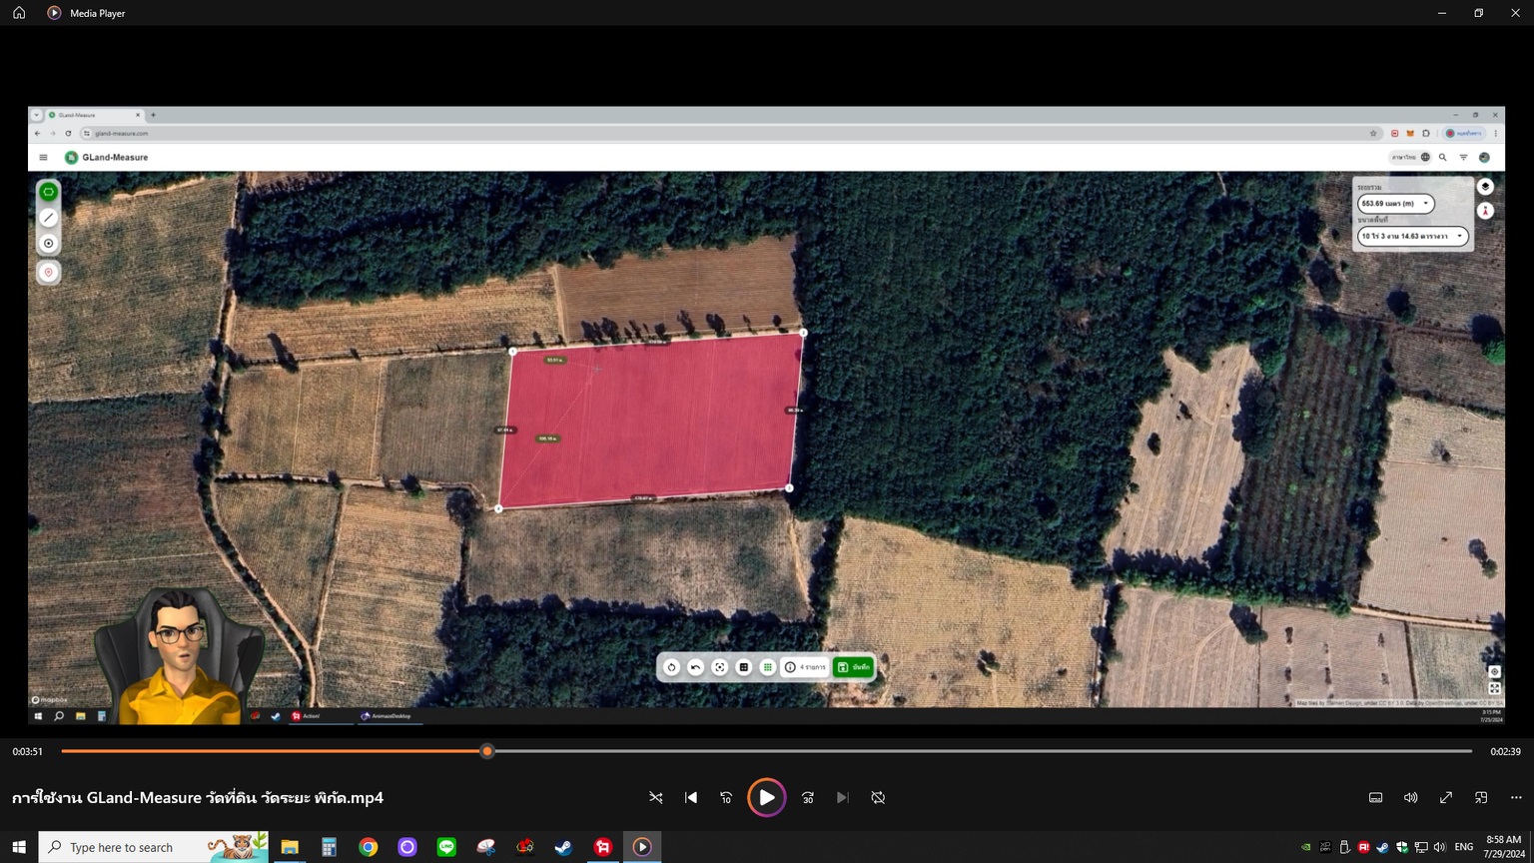Switch to mini player view
Screen dimensions: 1534x863
(x=1481, y=797)
